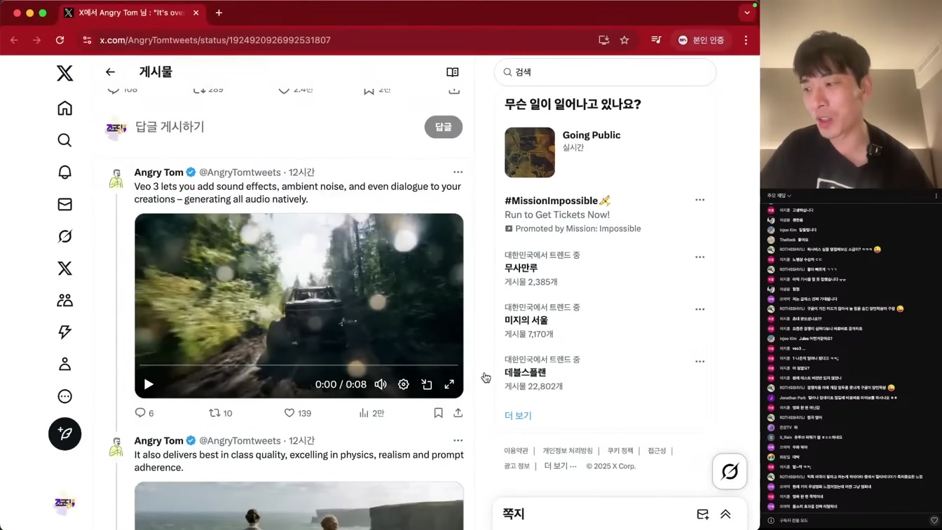Seek on the video progress bar

click(299, 365)
